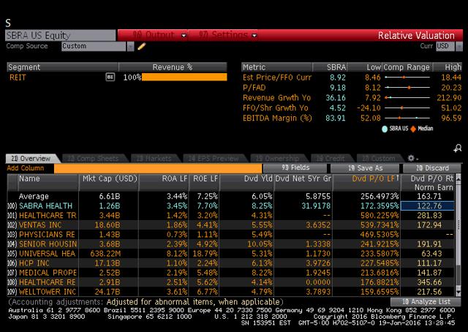Expand the Settings menu dropdown

tap(254, 36)
